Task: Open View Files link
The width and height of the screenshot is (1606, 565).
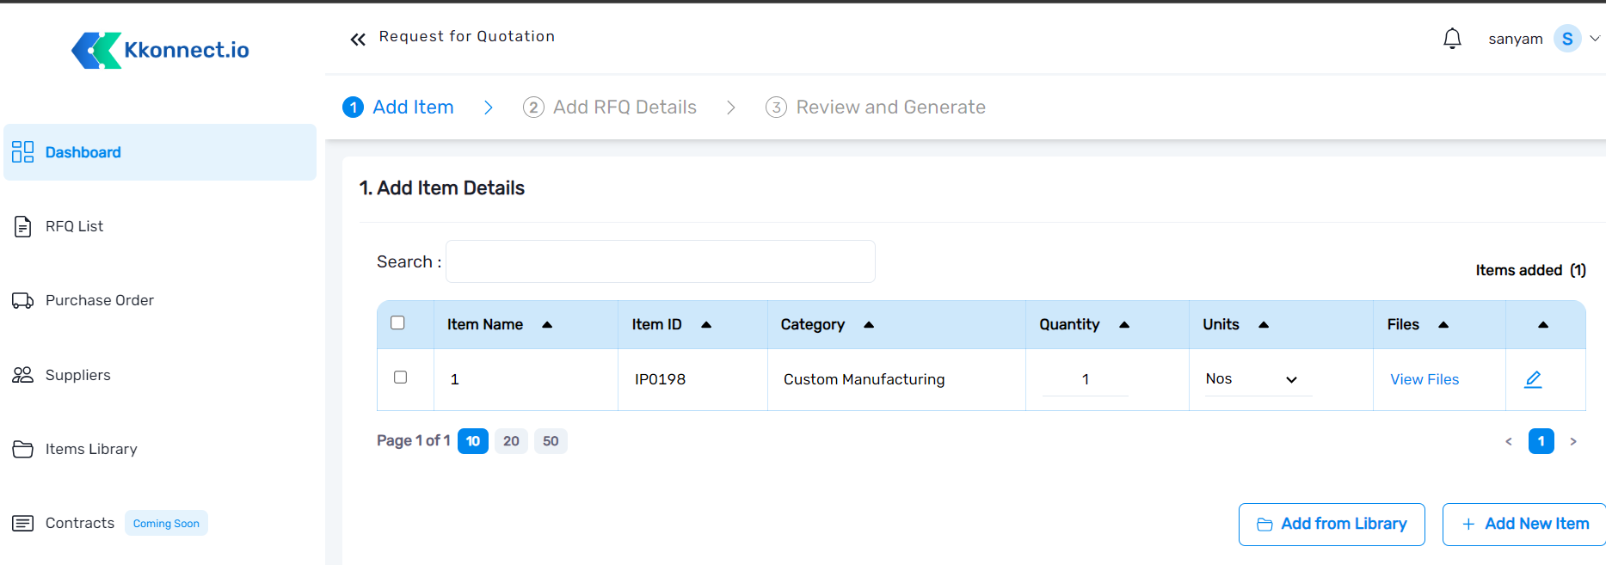Action: click(x=1424, y=379)
